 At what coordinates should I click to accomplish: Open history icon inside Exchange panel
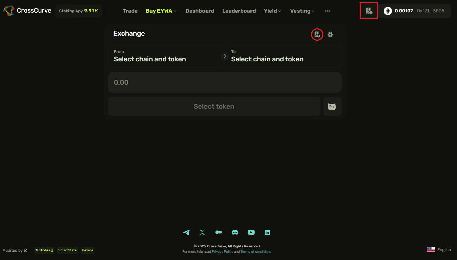pyautogui.click(x=317, y=35)
